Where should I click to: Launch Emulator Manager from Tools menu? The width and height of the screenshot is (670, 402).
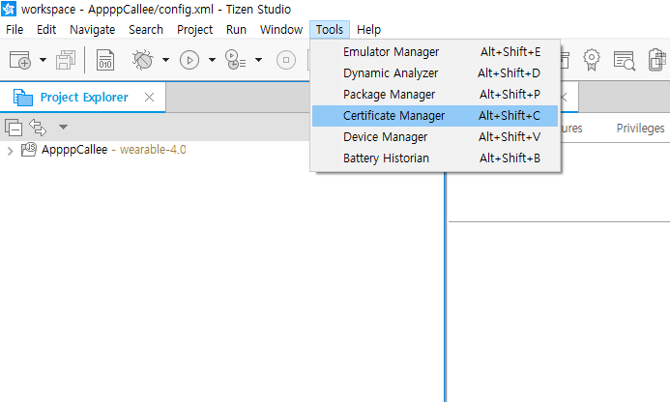tap(435, 51)
